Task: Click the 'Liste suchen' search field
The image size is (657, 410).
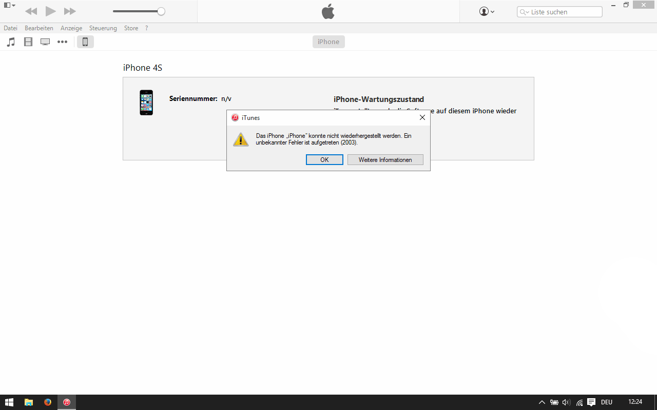Action: pos(559,12)
